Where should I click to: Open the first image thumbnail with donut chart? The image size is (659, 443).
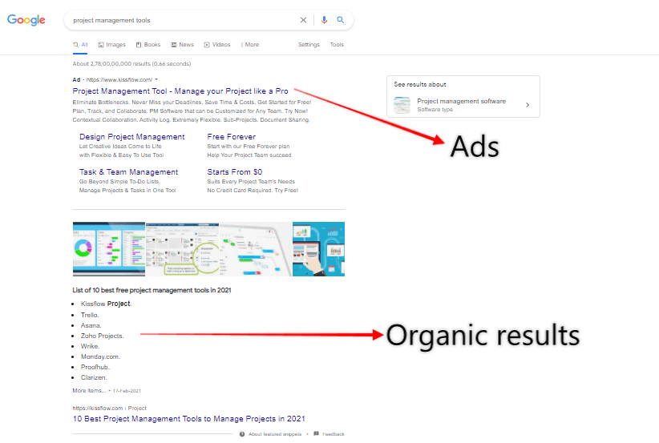(109, 249)
